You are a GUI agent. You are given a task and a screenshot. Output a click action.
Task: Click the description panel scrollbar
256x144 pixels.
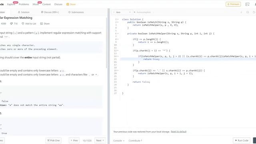click(107, 43)
